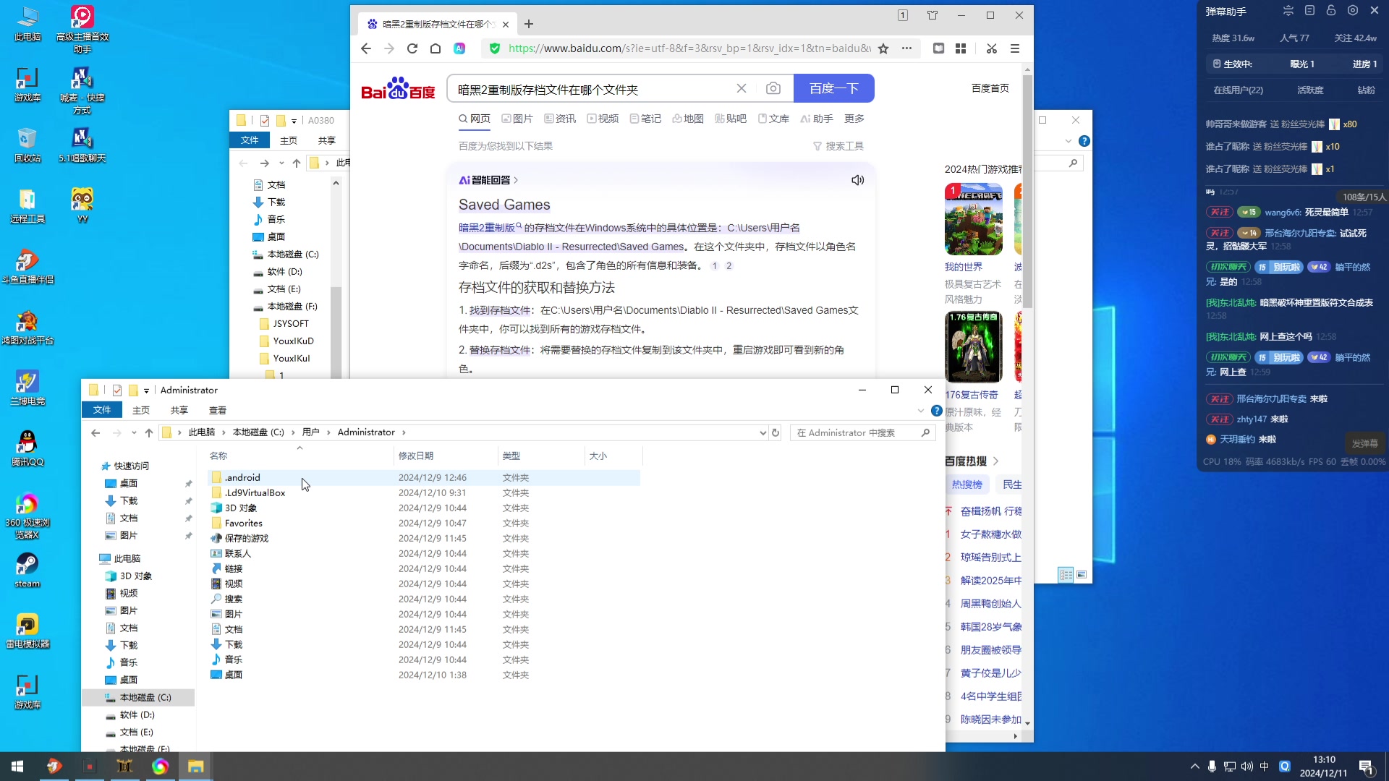Viewport: 1389px width, 781px height.
Task: Open the browser hamburger main menu
Action: point(1015,48)
